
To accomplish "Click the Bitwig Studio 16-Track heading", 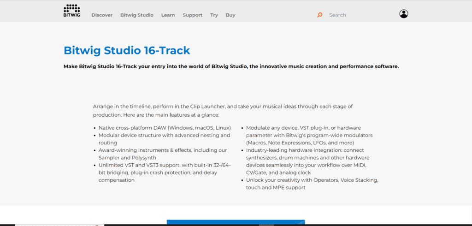I will [127, 50].
